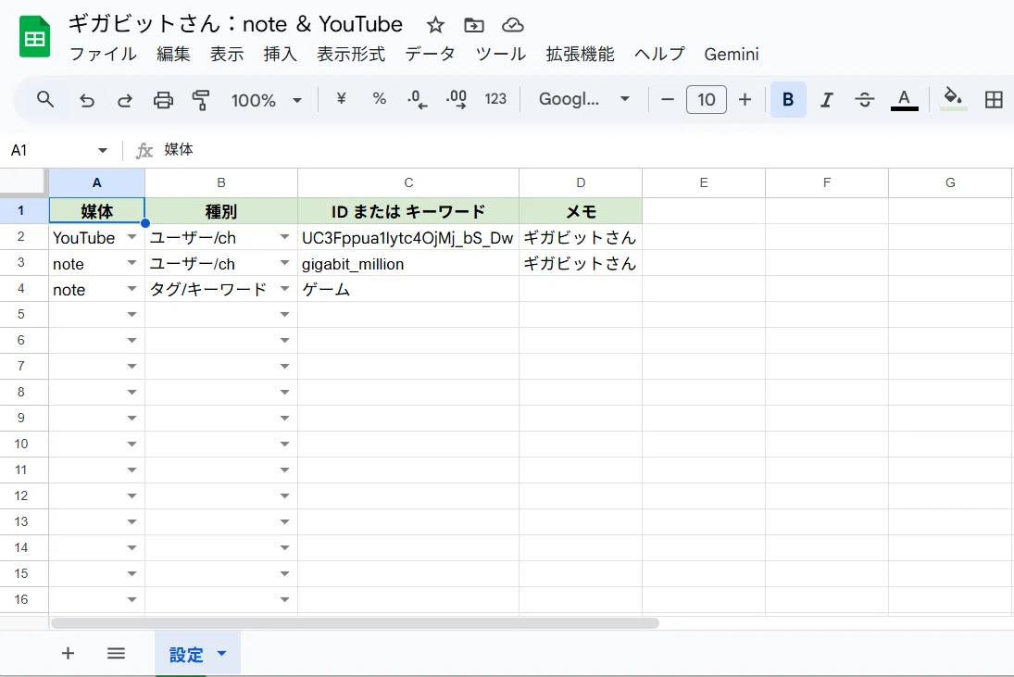Open the zoom 100% dropdown
Viewport: 1014px width, 677px height.
pyautogui.click(x=266, y=100)
